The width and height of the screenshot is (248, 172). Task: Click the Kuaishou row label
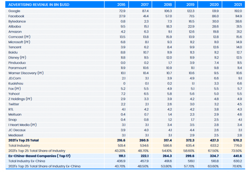click(16, 84)
